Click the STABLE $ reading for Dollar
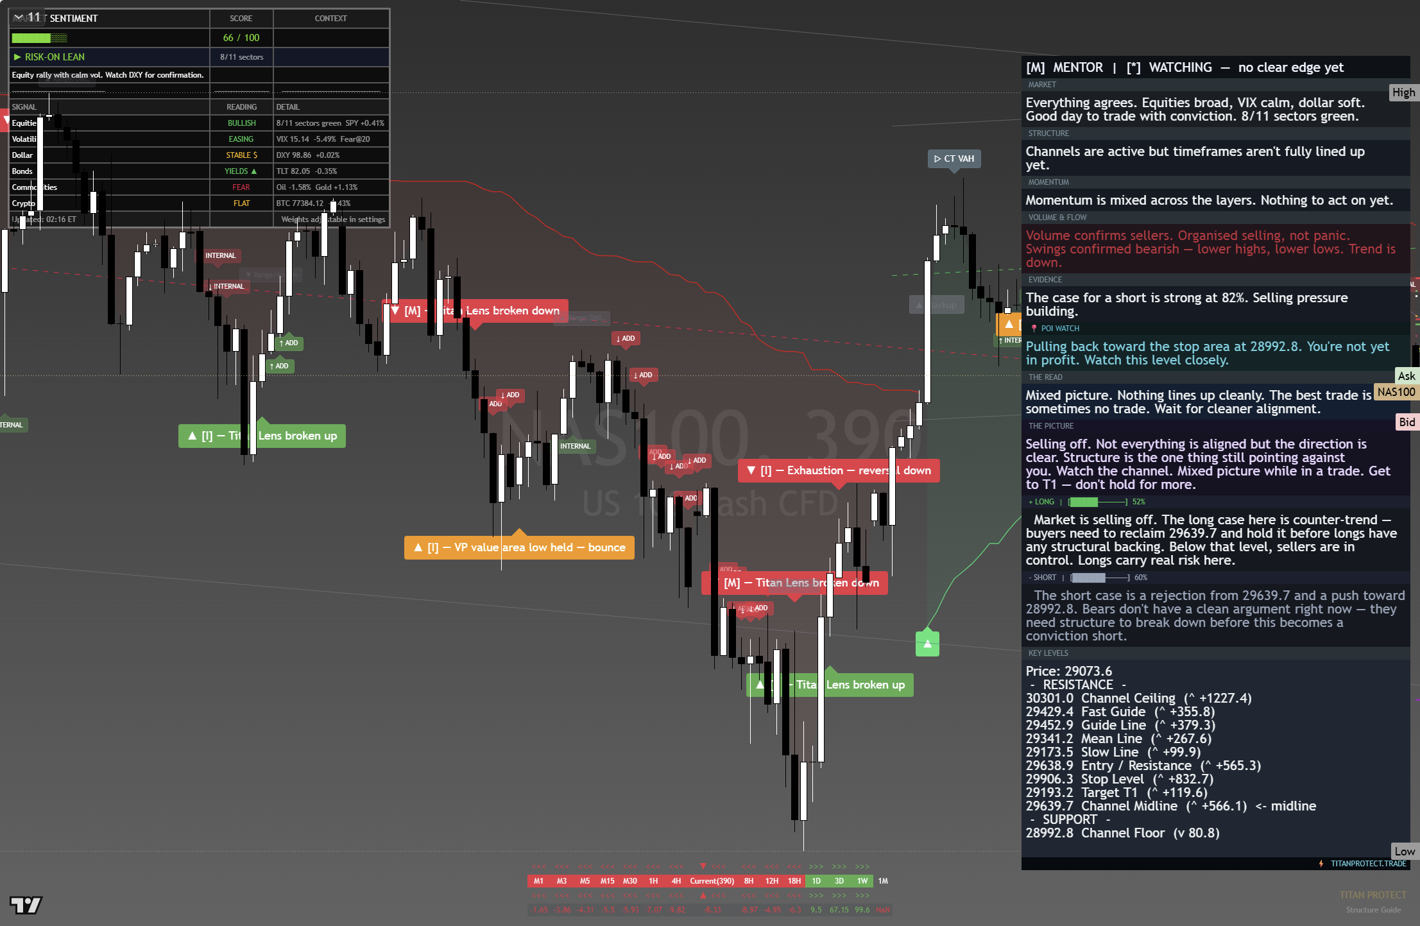Screen dimensions: 1420x926 pyautogui.click(x=241, y=155)
